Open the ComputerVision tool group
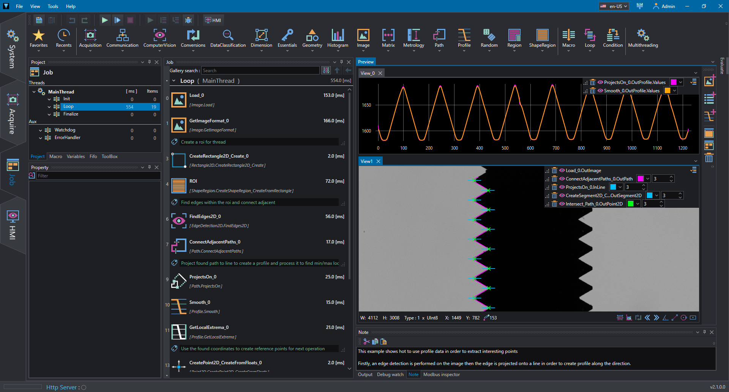Viewport: 729px width, 392px height. pyautogui.click(x=159, y=38)
